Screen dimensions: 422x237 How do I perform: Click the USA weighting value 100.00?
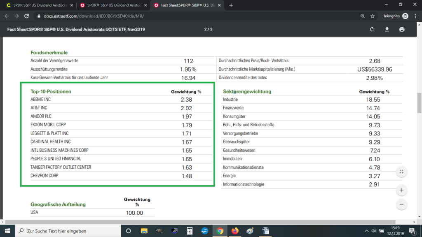pyautogui.click(x=135, y=213)
